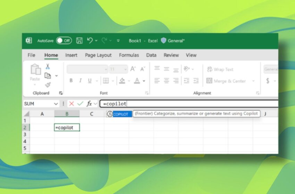Viewport: 295px width, 194px height.
Task: Select COPILOT from the autocomplete list
Action: point(119,114)
